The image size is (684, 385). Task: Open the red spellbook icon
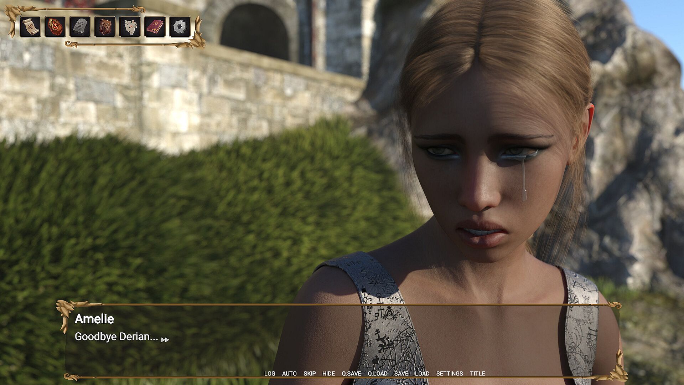(155, 27)
